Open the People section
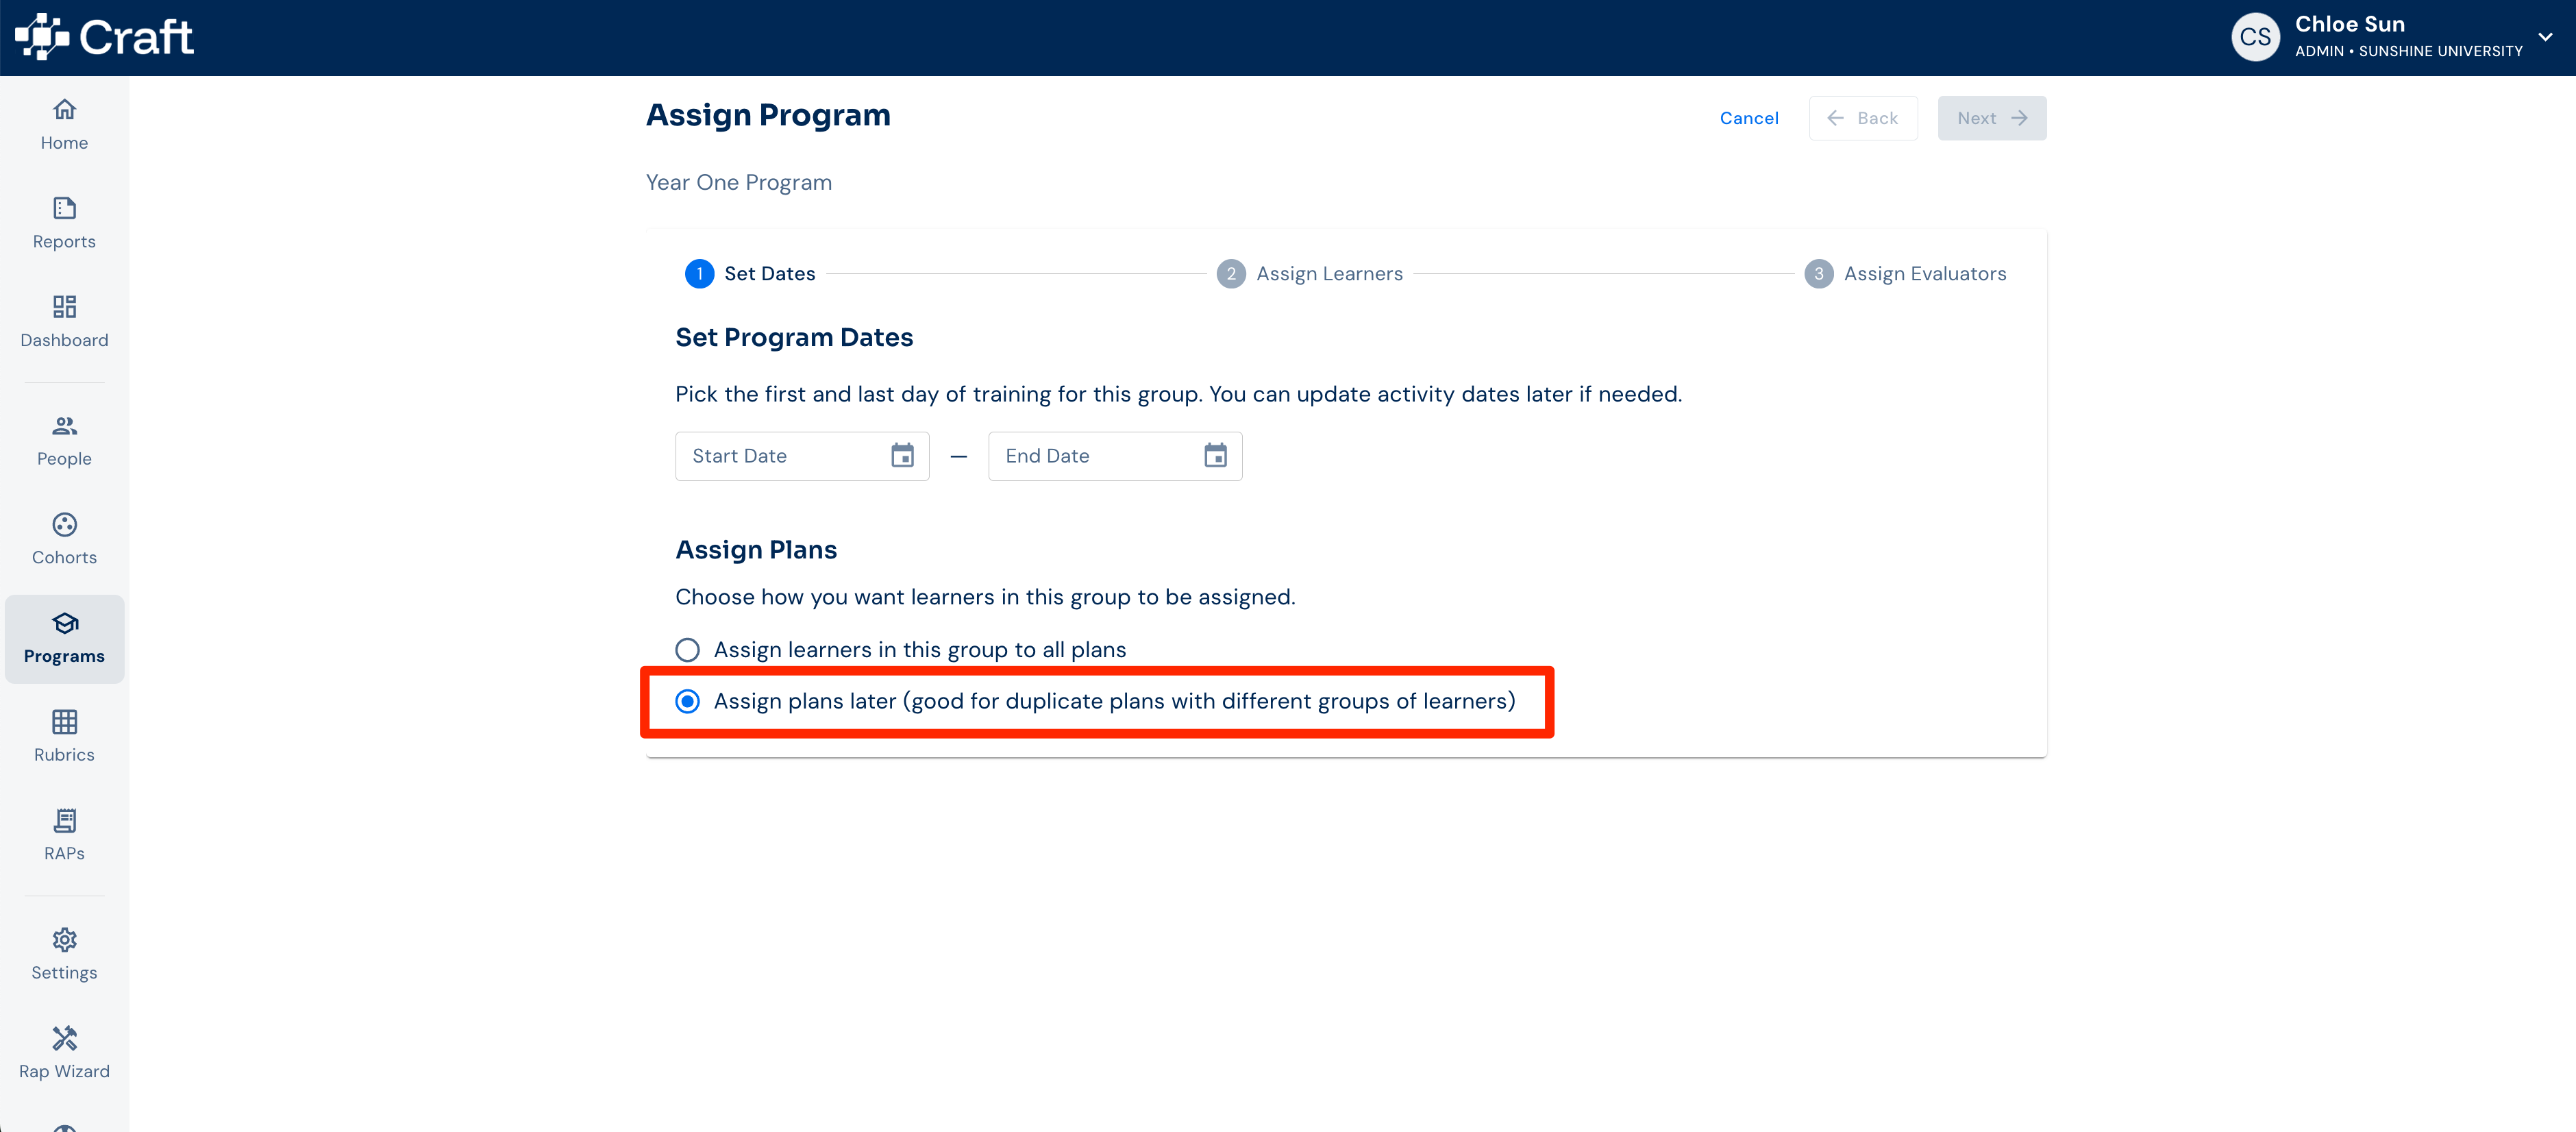The image size is (2576, 1132). pyautogui.click(x=64, y=441)
